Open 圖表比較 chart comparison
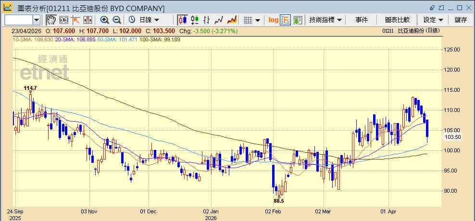Image resolution: width=475 pixels, height=221 pixels. point(397,20)
